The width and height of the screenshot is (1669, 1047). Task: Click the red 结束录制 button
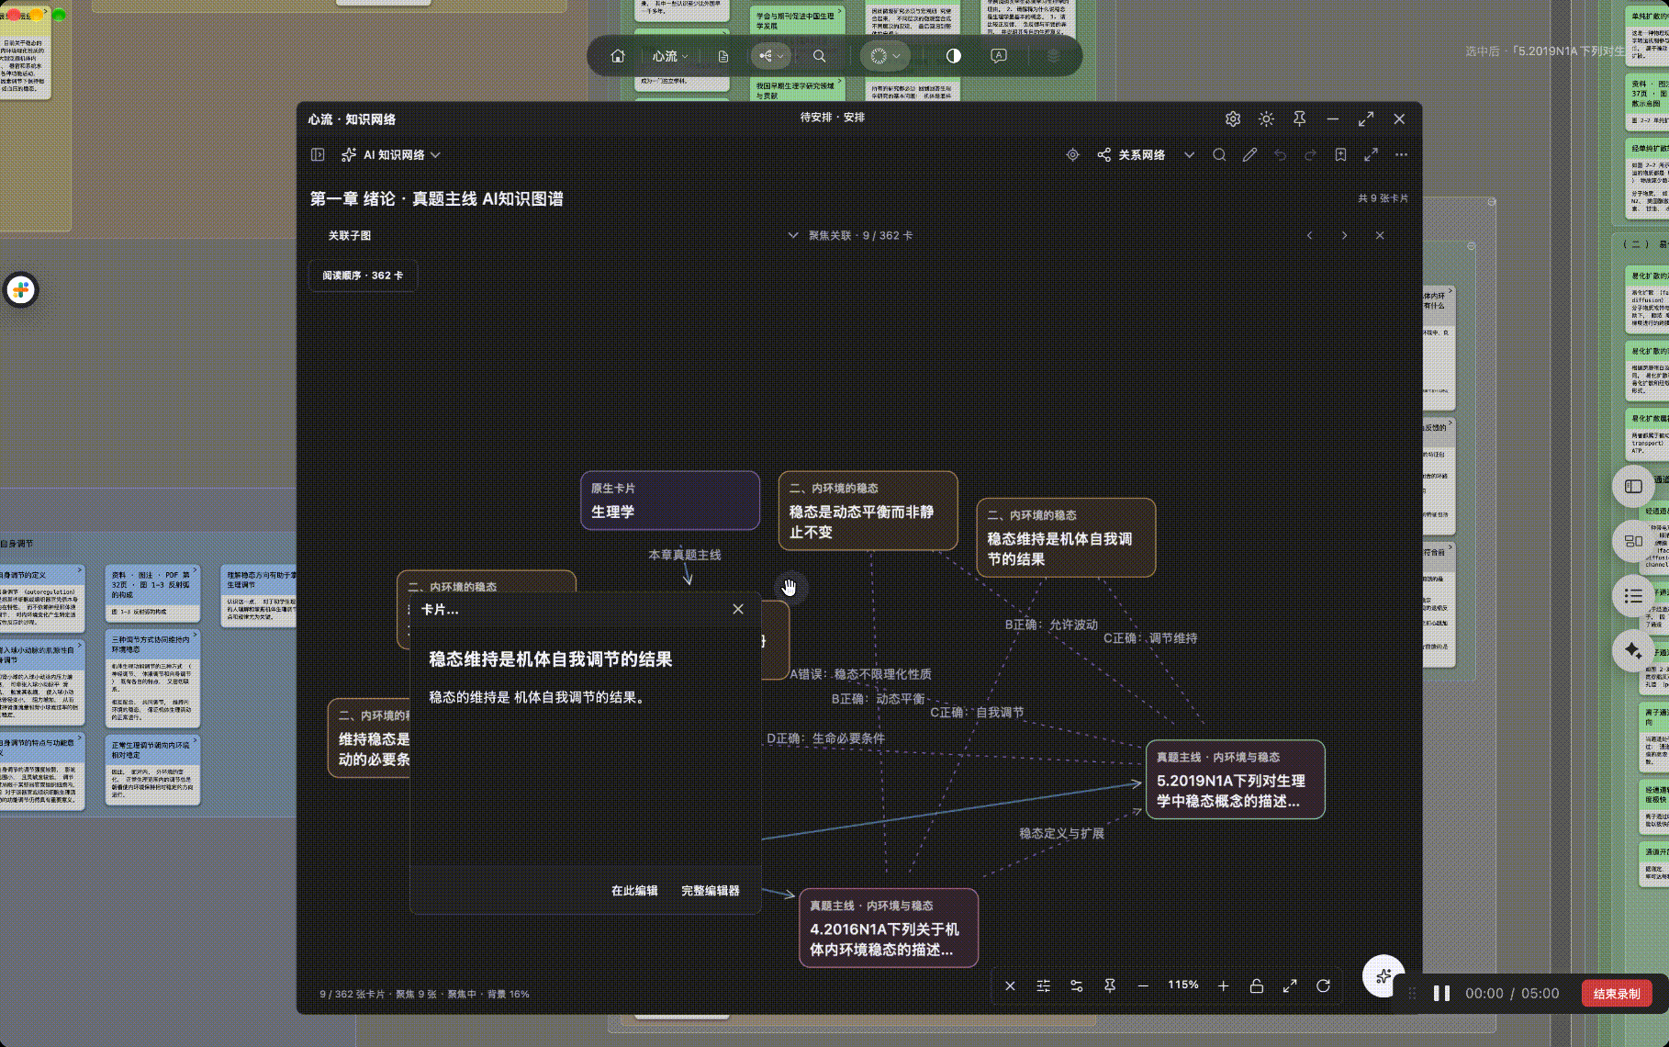tap(1617, 994)
